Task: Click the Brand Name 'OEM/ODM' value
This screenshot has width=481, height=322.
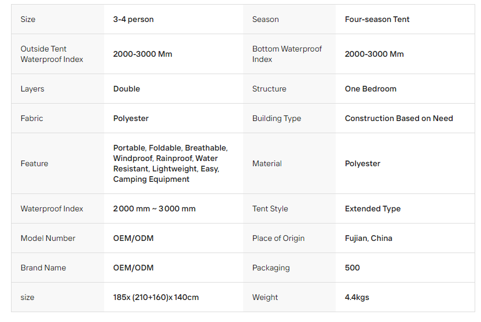Action: click(133, 268)
